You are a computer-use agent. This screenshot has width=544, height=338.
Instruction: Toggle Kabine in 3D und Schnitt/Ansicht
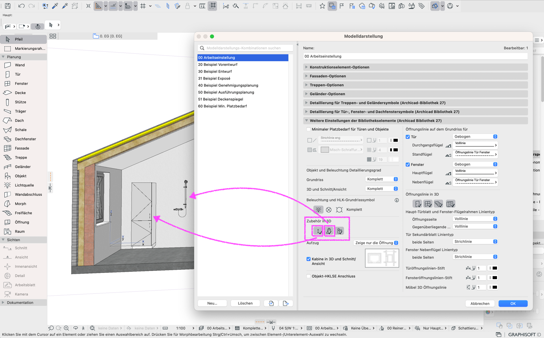pyautogui.click(x=308, y=259)
